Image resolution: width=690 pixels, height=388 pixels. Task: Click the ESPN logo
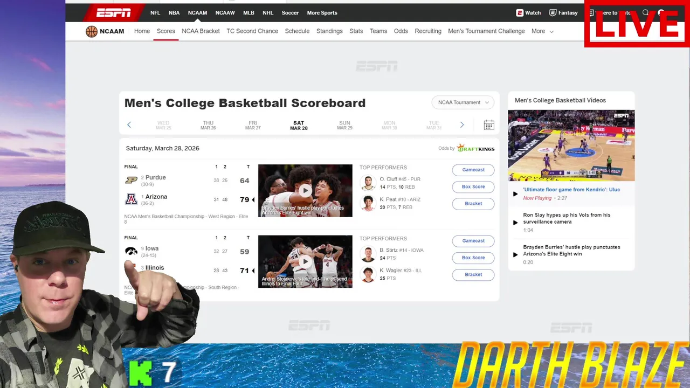click(113, 13)
